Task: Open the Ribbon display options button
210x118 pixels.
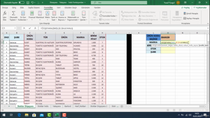Action: tap(185, 3)
